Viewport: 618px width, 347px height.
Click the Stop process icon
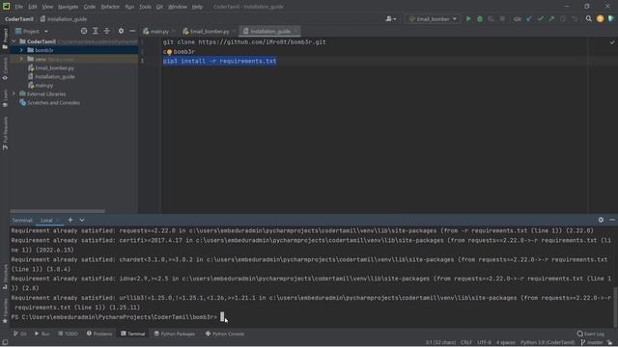(502, 19)
